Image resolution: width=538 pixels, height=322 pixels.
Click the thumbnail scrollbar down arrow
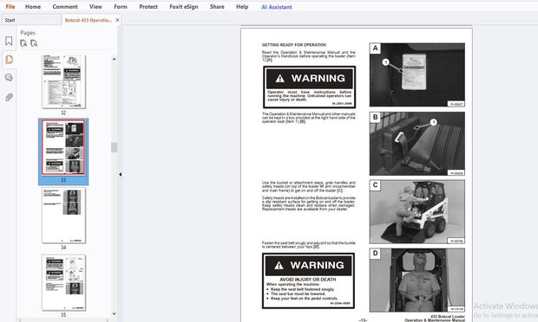pyautogui.click(x=115, y=314)
